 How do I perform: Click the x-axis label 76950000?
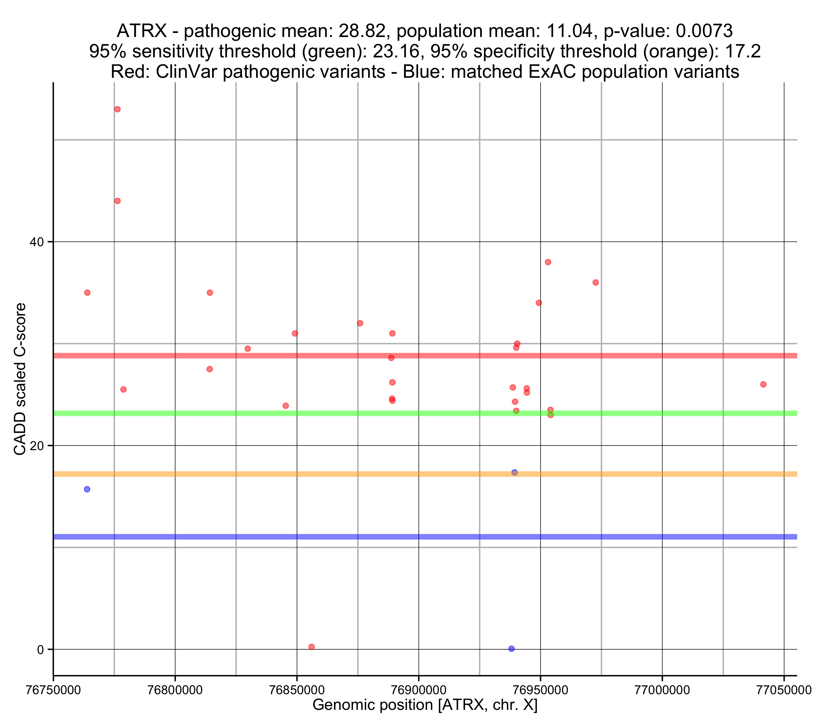(x=540, y=690)
